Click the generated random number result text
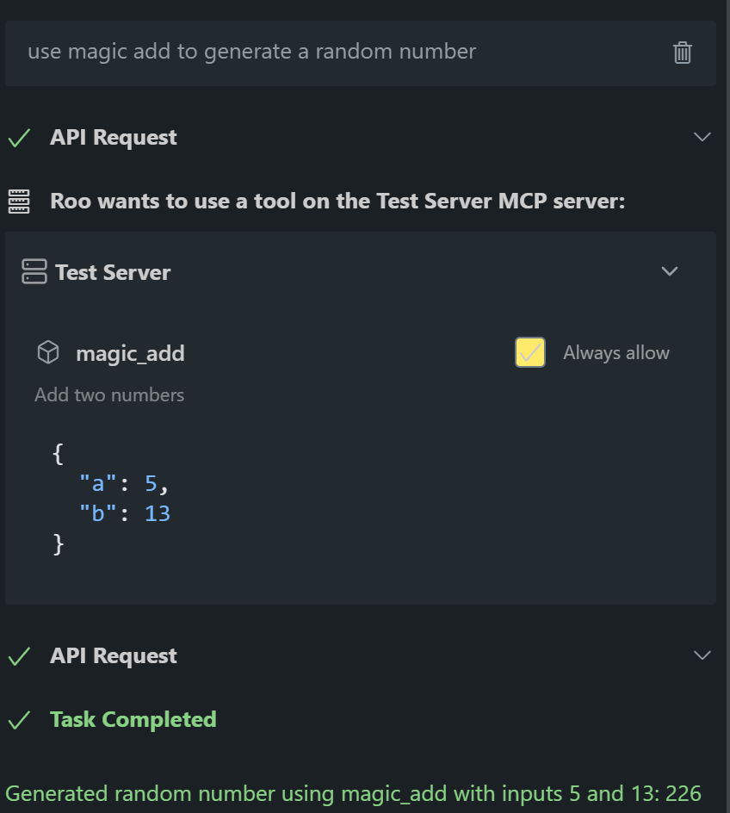 click(353, 793)
